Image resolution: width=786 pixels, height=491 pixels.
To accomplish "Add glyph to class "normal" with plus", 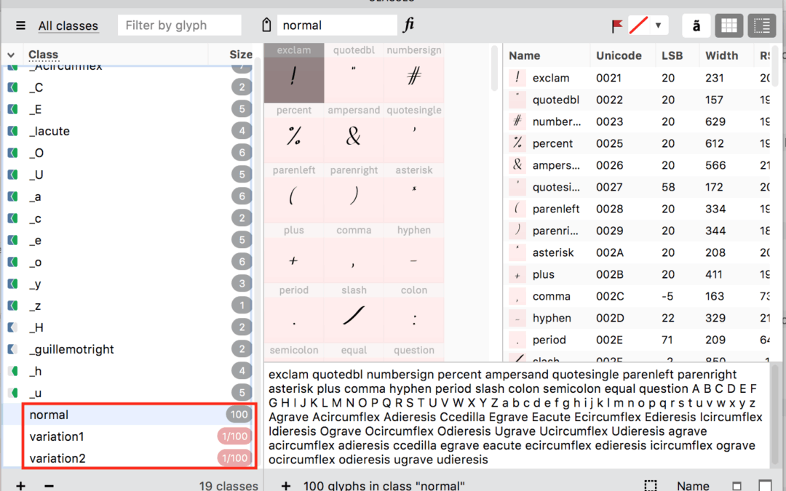I will point(286,485).
